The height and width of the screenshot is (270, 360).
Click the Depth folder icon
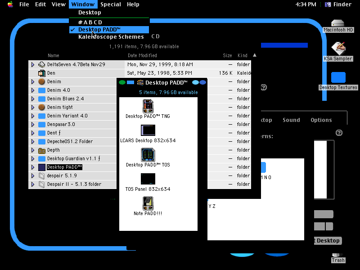41,150
